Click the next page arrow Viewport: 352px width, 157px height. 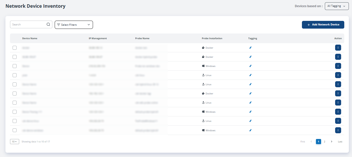[332, 142]
